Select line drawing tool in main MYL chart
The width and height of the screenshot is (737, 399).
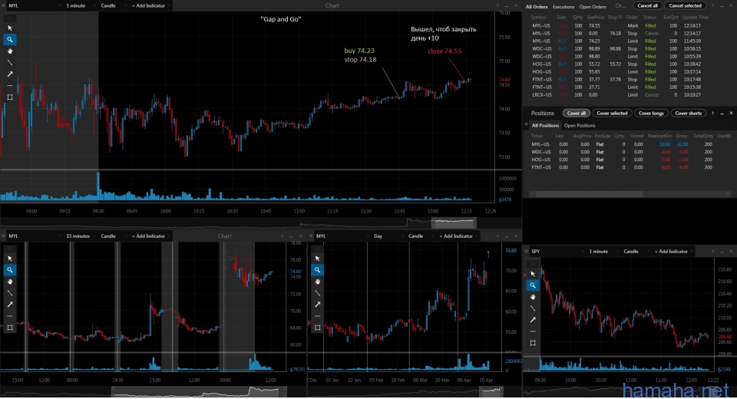pyautogui.click(x=10, y=62)
